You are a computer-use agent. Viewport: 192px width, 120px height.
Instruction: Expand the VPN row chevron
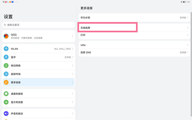click(x=188, y=45)
